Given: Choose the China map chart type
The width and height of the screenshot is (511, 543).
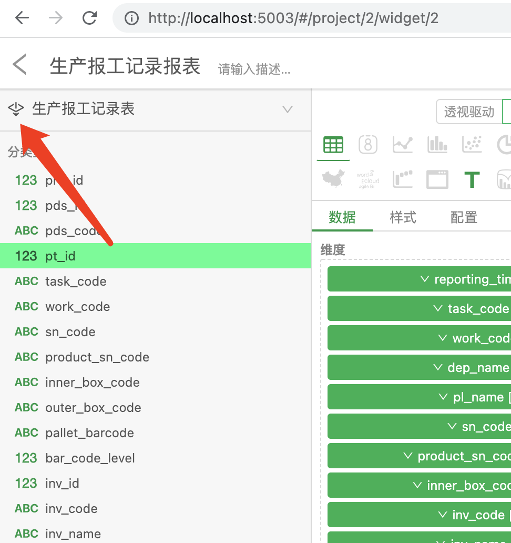Looking at the screenshot, I should (333, 179).
